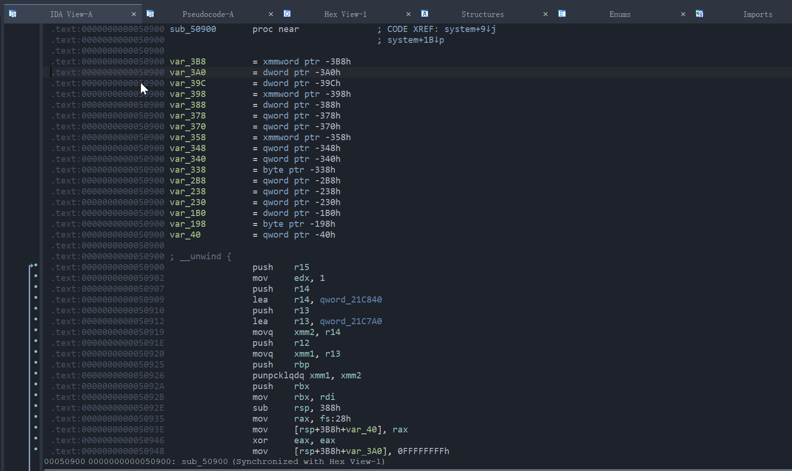This screenshot has height=471, width=792.
Task: Select the var_230 stack variable
Action: coord(188,202)
